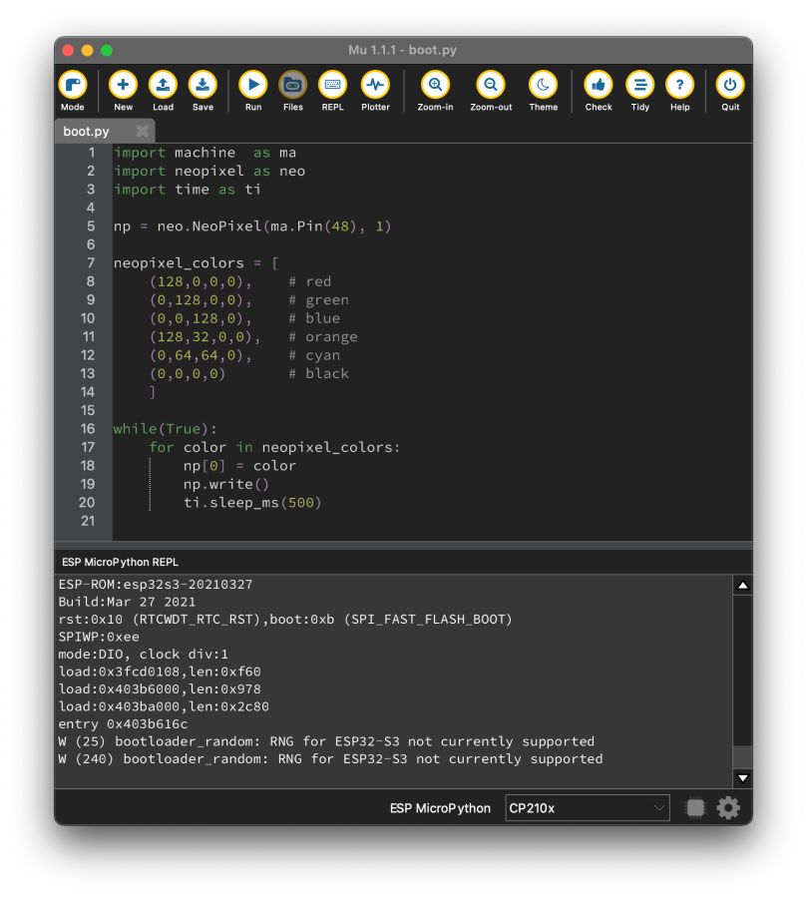This screenshot has width=807, height=897.
Task: Click the '# orange' comment
Action: pyautogui.click(x=323, y=337)
